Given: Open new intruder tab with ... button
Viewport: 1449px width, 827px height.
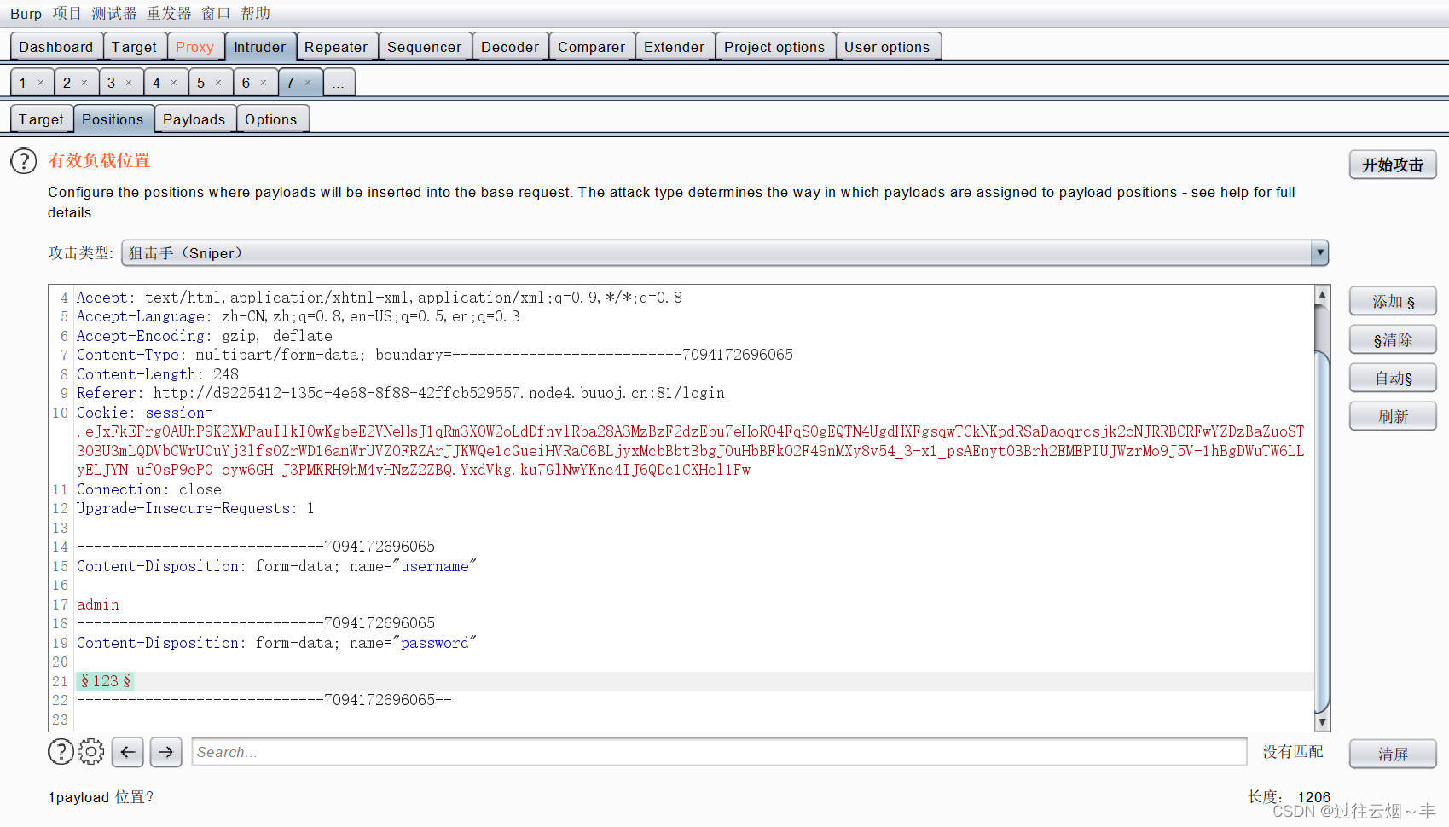Looking at the screenshot, I should tap(339, 83).
